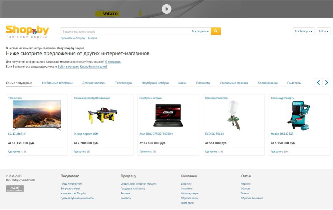The width and height of the screenshot is (333, 210).
Task: Open the 'Вся Беларусь' region dropdown
Action: tap(303, 31)
